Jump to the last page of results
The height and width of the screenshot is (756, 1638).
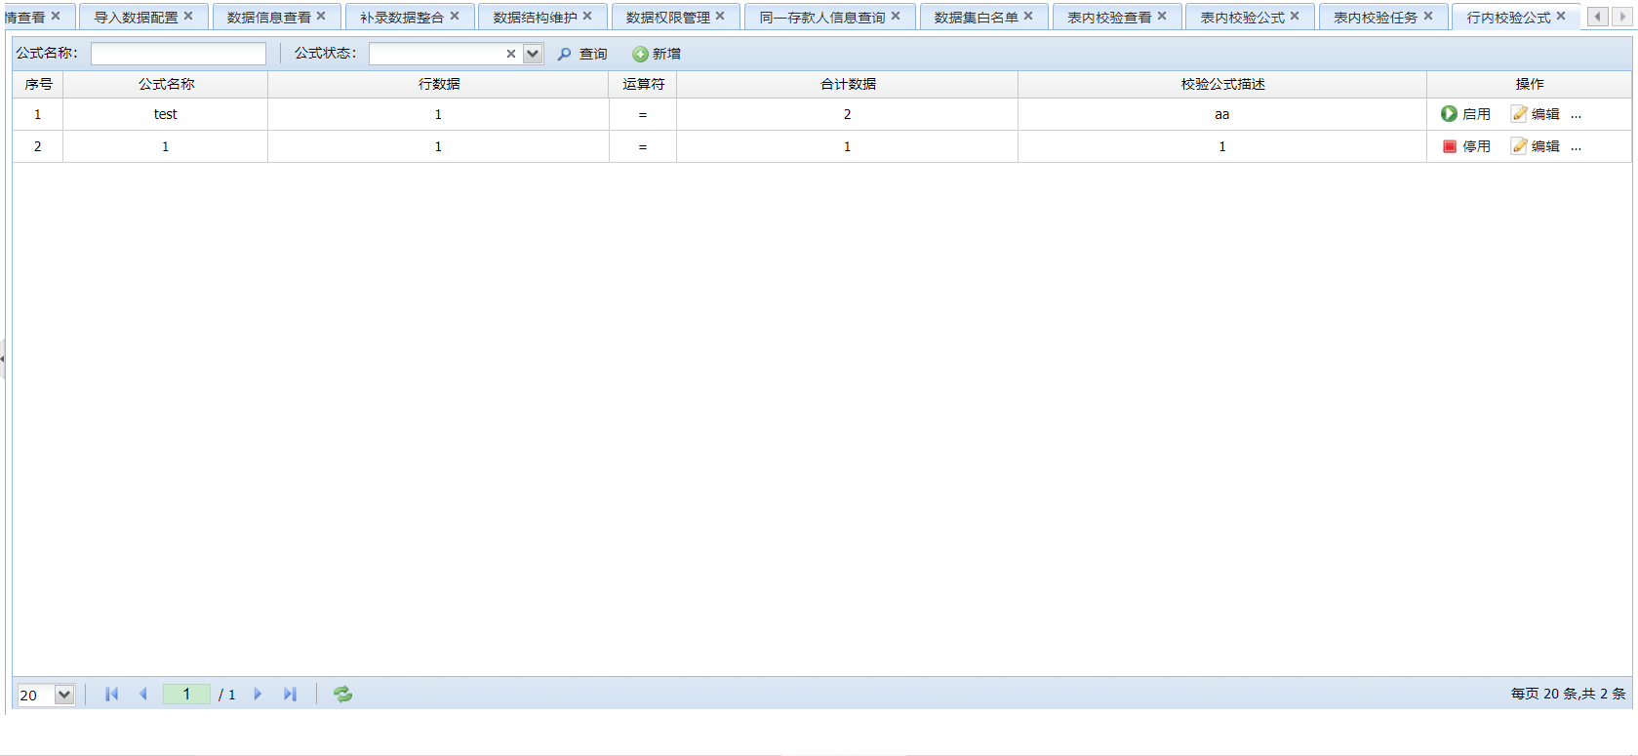pos(290,695)
